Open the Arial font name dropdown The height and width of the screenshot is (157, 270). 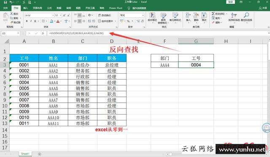[x=53, y=15]
